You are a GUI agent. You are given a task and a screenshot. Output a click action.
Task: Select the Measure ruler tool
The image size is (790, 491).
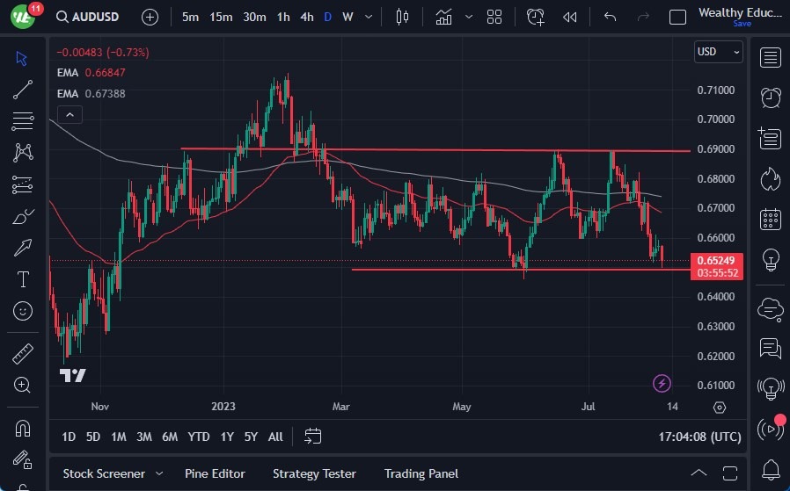23,354
